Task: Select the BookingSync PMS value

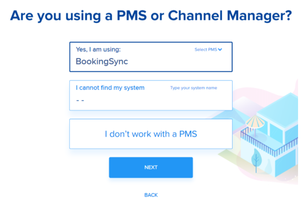Action: click(102, 61)
